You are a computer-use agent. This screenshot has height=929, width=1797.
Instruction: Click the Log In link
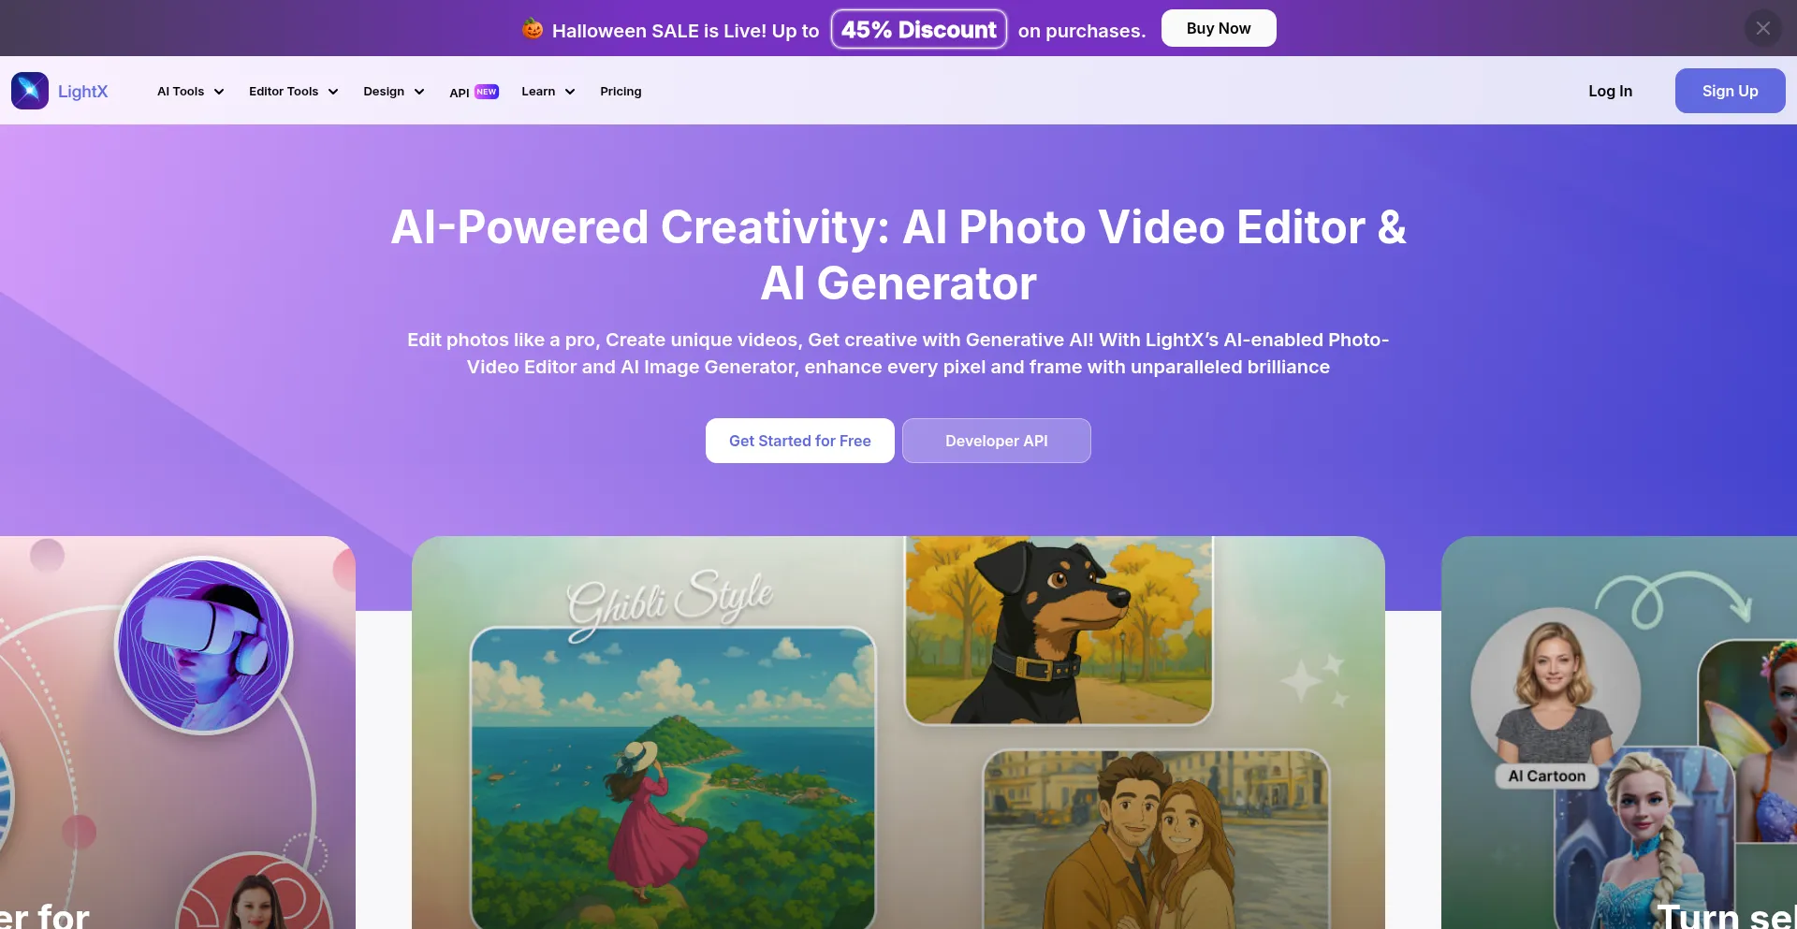point(1610,91)
